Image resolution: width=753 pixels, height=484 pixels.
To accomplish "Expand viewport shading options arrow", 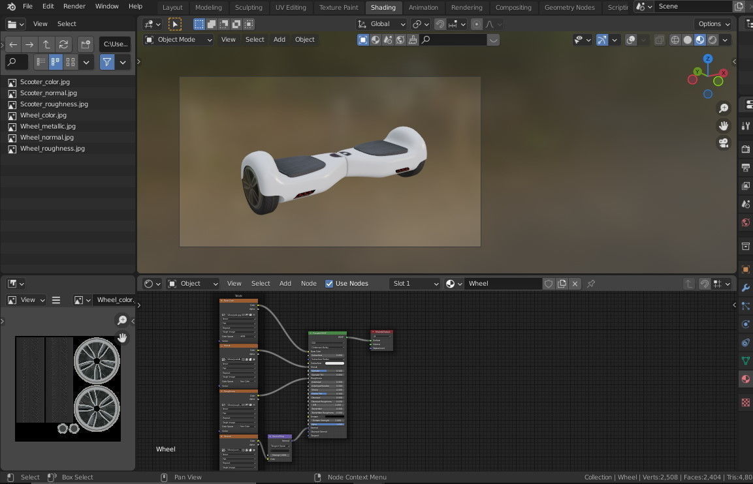I will tap(725, 40).
